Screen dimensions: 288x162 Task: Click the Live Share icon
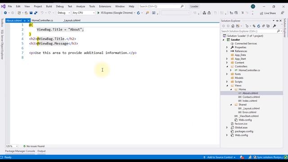[x=261, y=13]
